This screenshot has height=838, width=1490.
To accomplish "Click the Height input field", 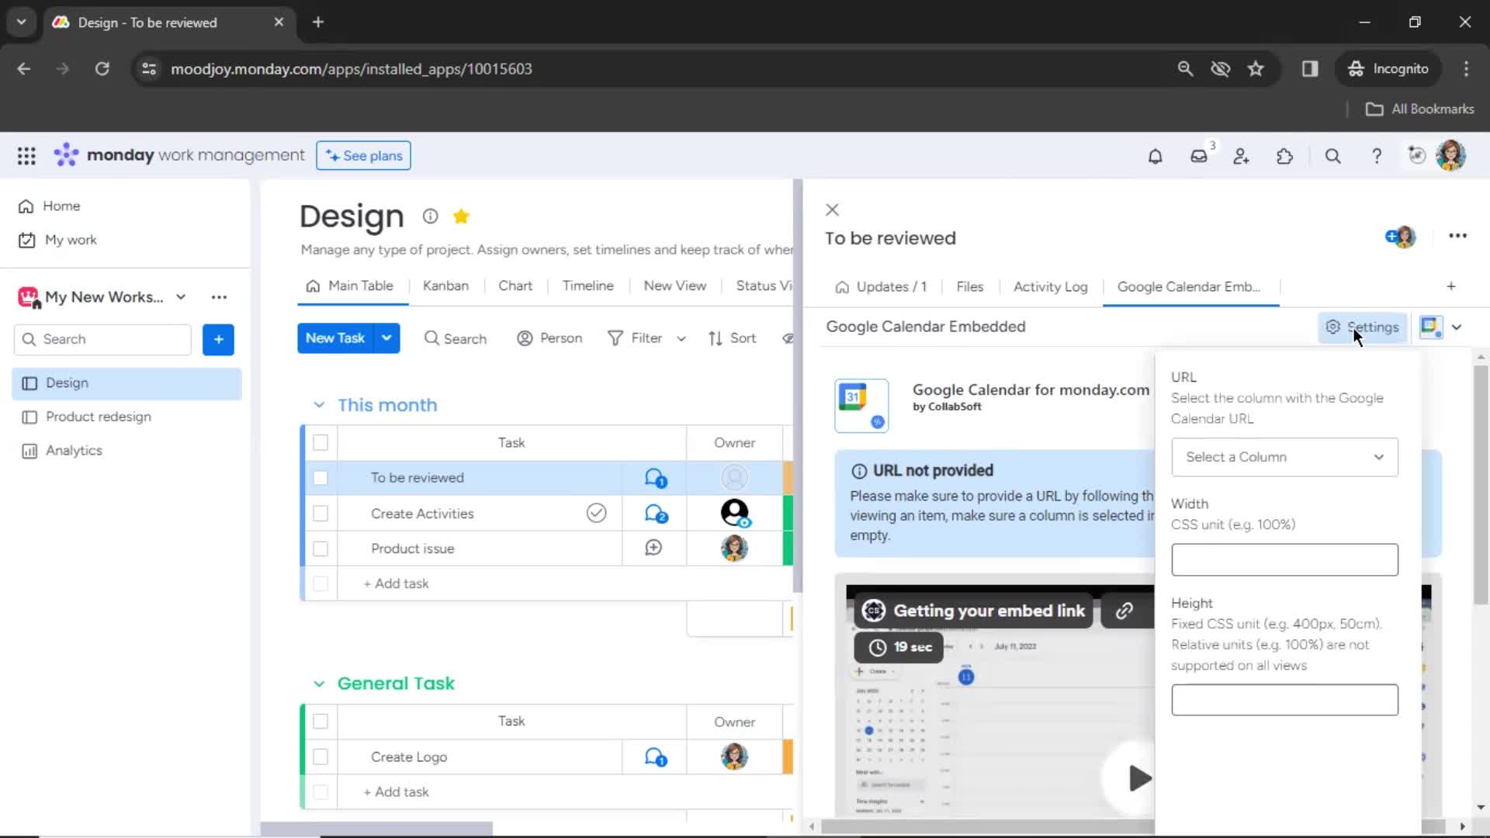I will pos(1284,700).
